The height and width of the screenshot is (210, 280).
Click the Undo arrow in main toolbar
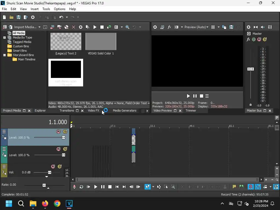[61, 17]
